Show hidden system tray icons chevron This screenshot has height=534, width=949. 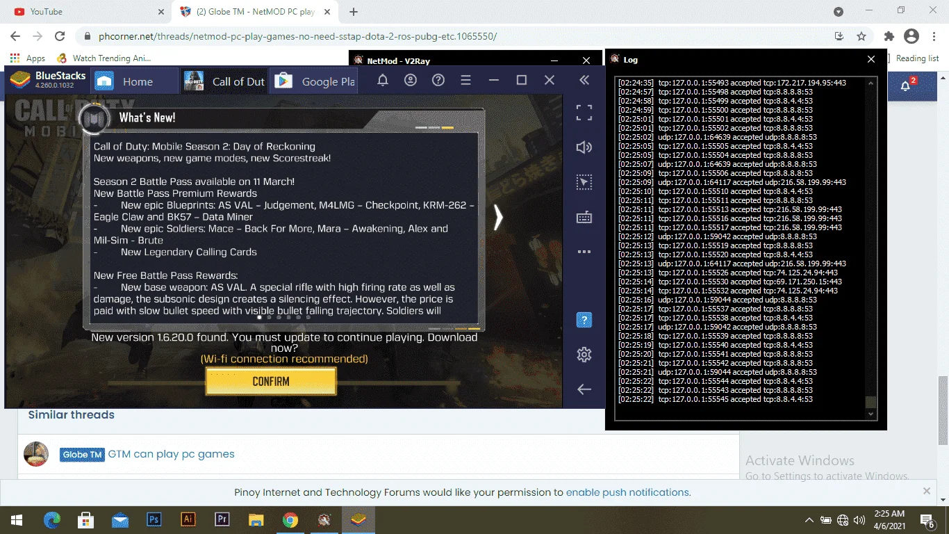click(809, 520)
